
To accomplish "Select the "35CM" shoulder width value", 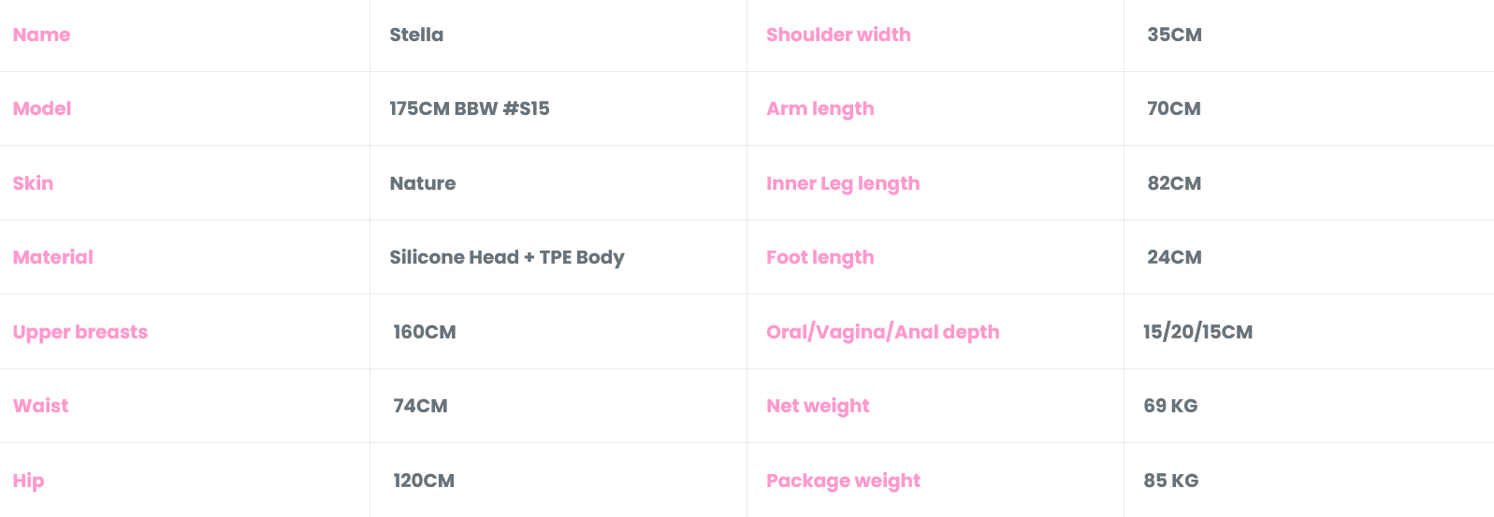I will 1174,35.
